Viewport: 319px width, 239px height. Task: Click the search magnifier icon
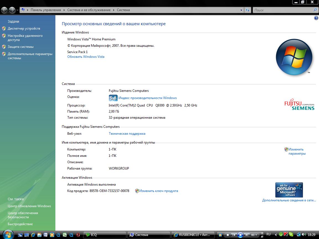click(315, 10)
